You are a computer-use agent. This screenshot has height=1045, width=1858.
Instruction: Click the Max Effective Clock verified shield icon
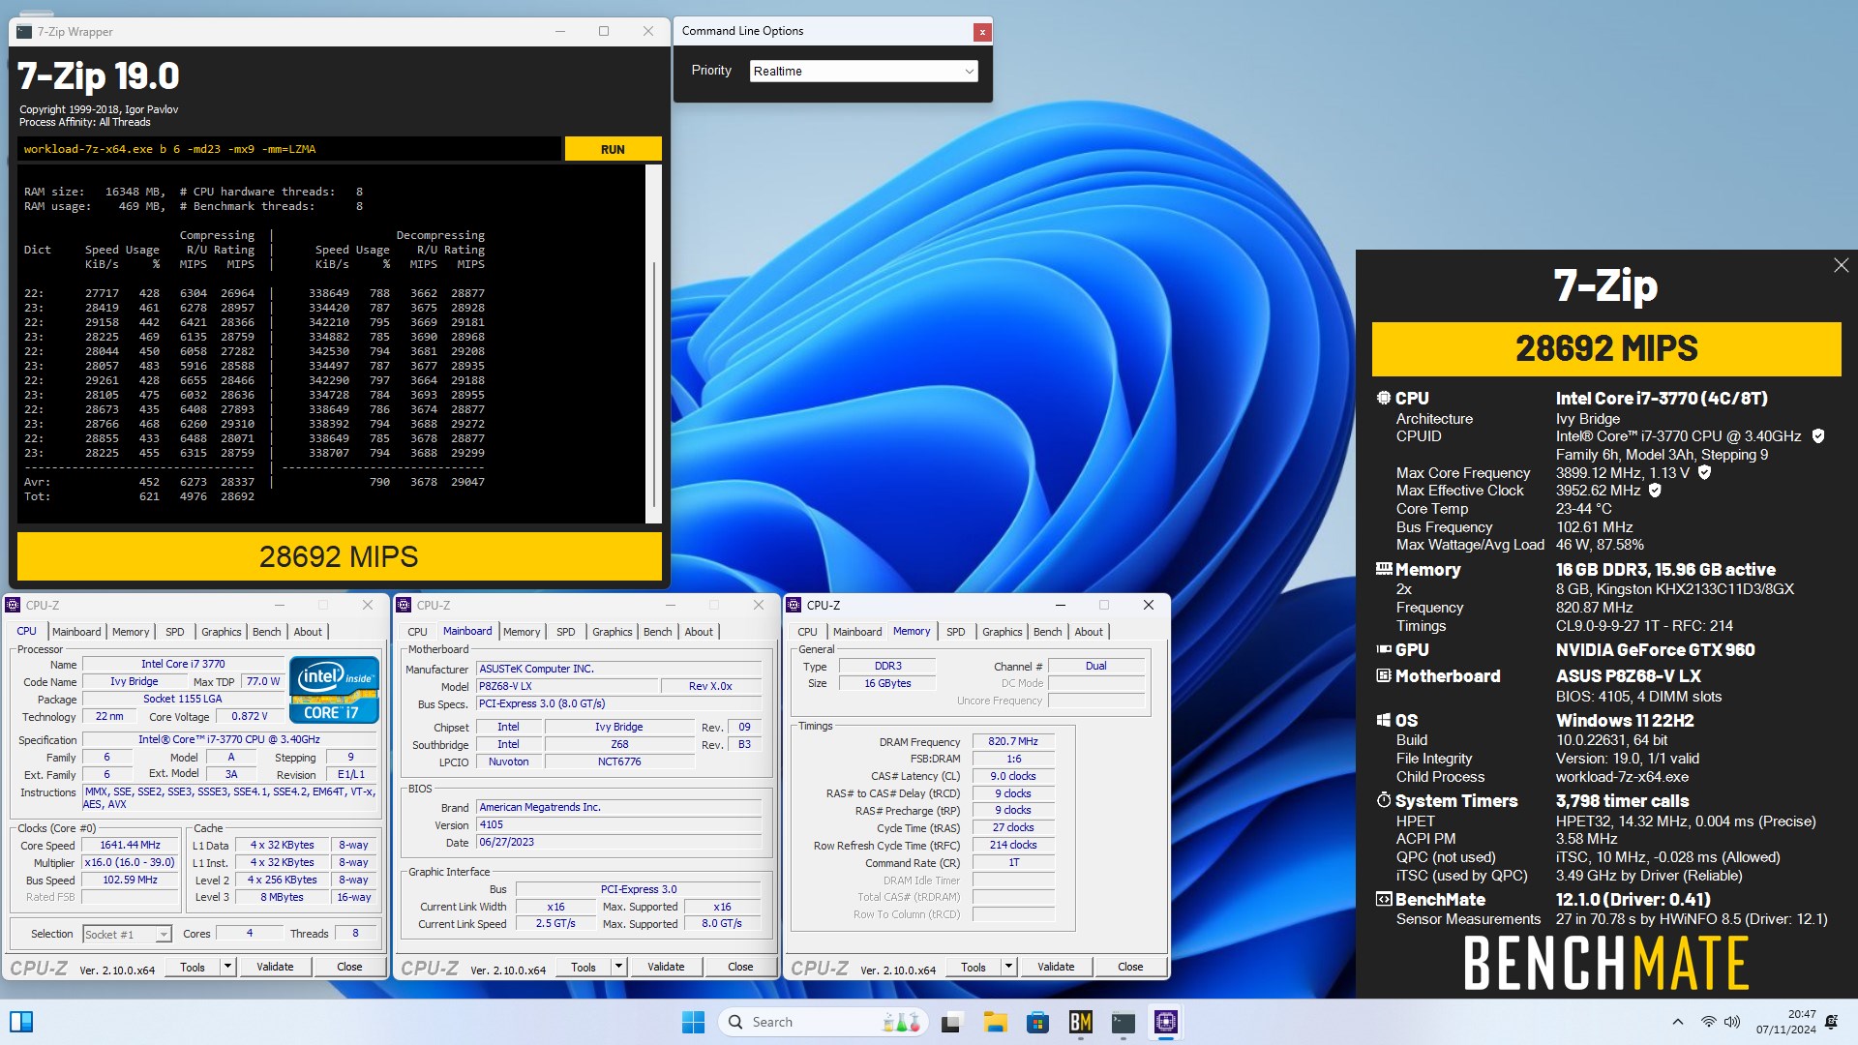click(1655, 491)
